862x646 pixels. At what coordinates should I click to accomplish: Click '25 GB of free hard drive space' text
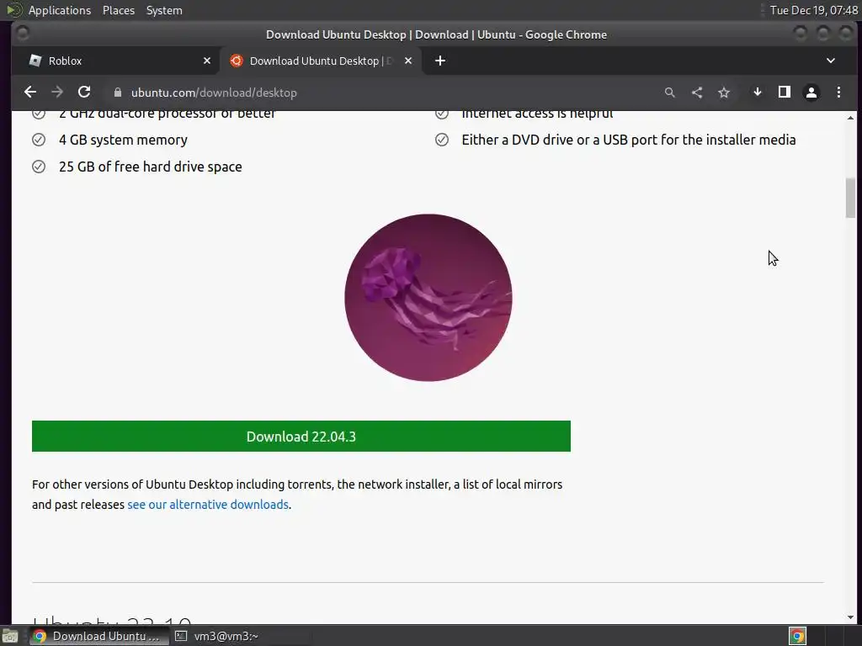[150, 167]
